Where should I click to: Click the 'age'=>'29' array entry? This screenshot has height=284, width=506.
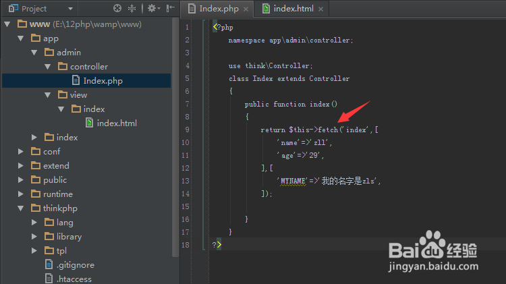pyautogui.click(x=300, y=156)
